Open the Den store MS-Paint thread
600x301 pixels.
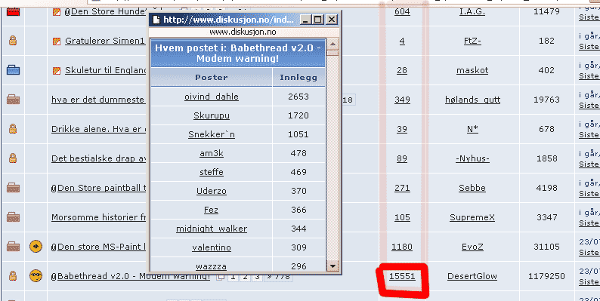[x=102, y=247]
